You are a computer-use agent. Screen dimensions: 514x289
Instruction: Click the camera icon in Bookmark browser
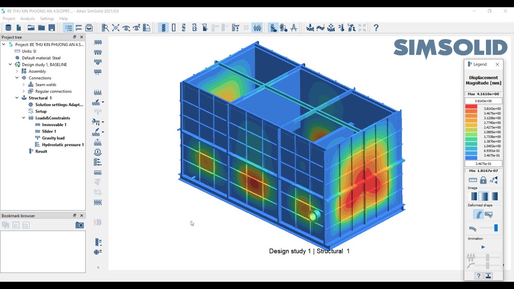coord(80,225)
